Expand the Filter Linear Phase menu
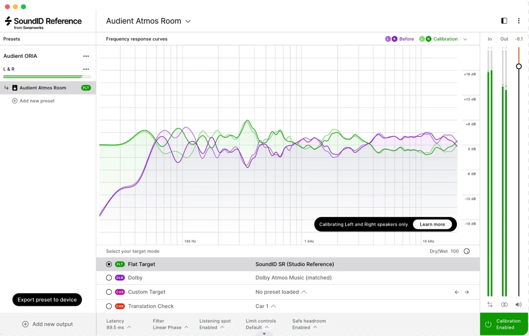This screenshot has width=529, height=336. [170, 324]
